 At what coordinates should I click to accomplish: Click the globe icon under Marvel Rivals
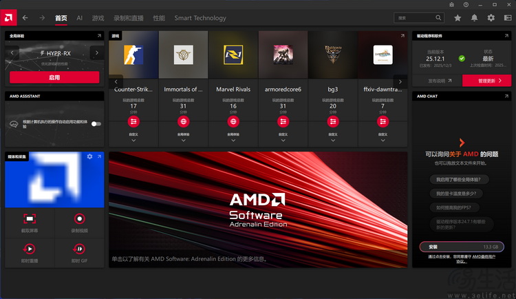233,121
